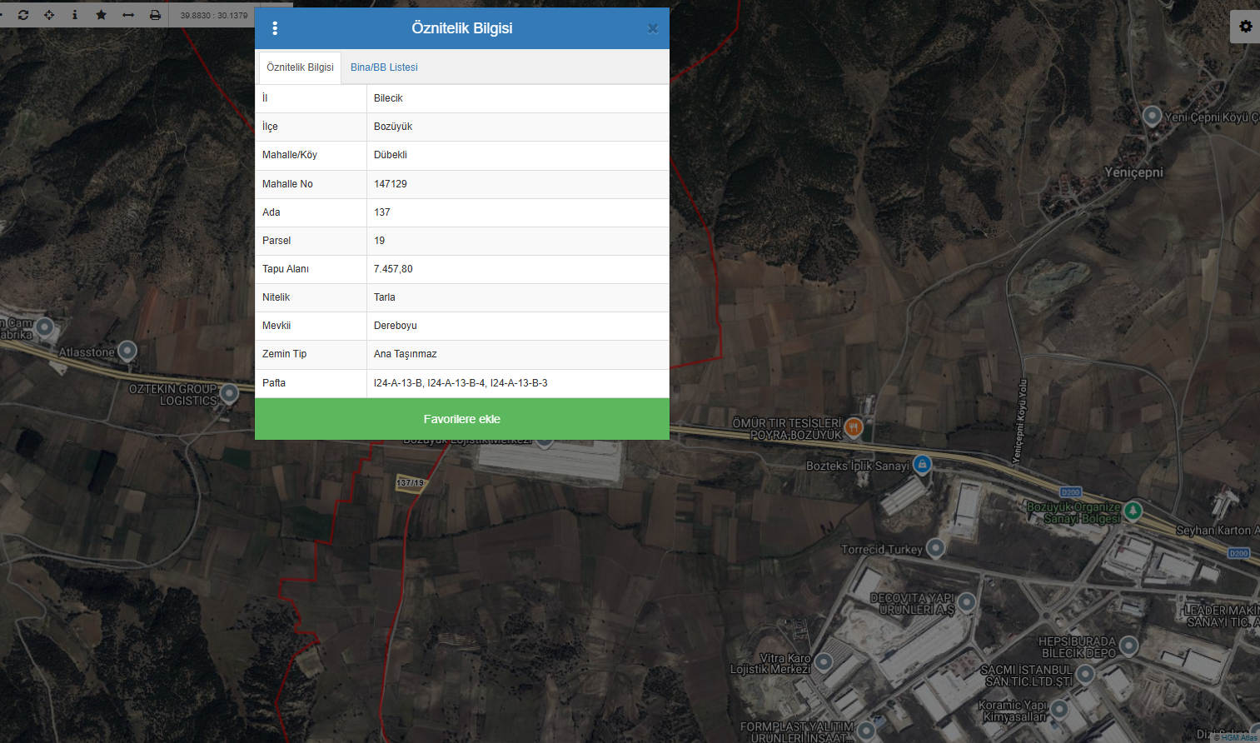Image resolution: width=1260 pixels, height=743 pixels.
Task: Click the ÖMÜR TIR TESİSLERİ restaurant marker
Action: pyautogui.click(x=854, y=428)
